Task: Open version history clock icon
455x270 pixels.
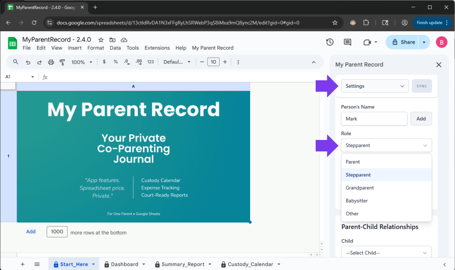Action: point(330,42)
